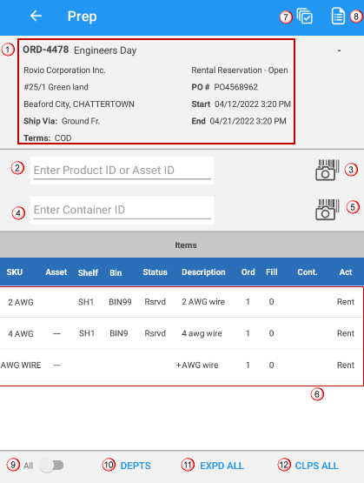The width and height of the screenshot is (364, 483).
Task: Open order ORD-4478 details
Action: 46,50
